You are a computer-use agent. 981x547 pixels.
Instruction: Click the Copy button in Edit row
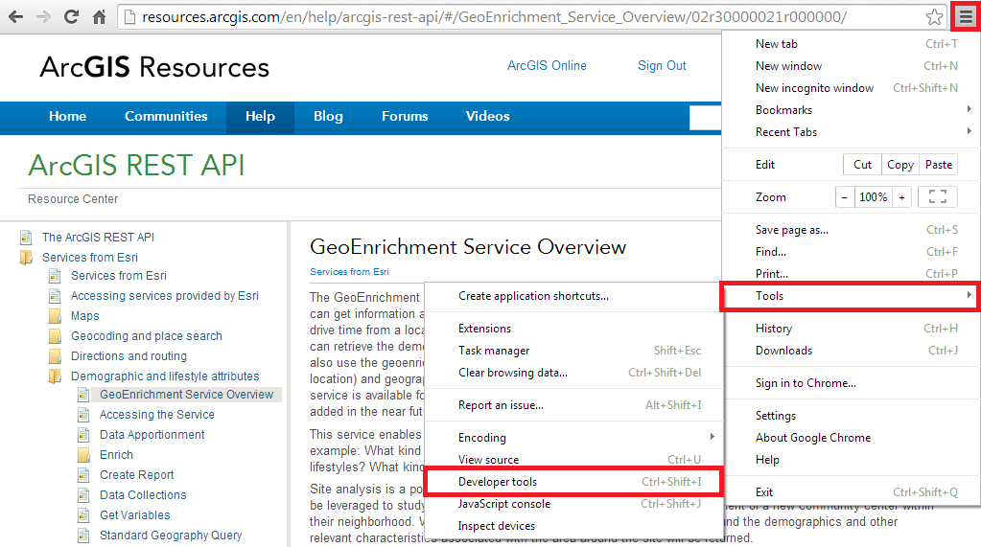pos(900,165)
